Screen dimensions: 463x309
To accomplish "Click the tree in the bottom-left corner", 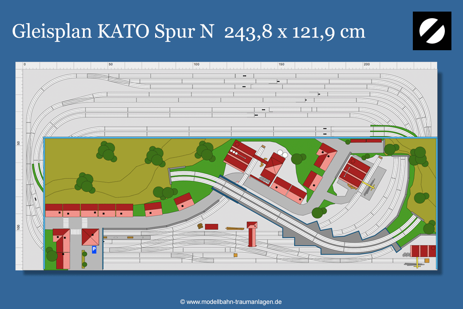I will click(x=52, y=255).
